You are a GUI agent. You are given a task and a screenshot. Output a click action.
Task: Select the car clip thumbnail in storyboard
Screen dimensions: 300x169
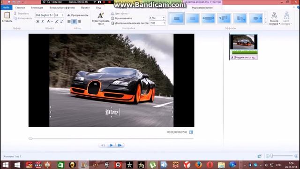click(244, 42)
